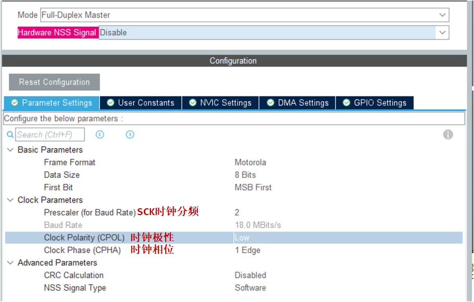Screen dimensions: 474x302
Task: Go to previous search result arrow
Action: (100, 135)
